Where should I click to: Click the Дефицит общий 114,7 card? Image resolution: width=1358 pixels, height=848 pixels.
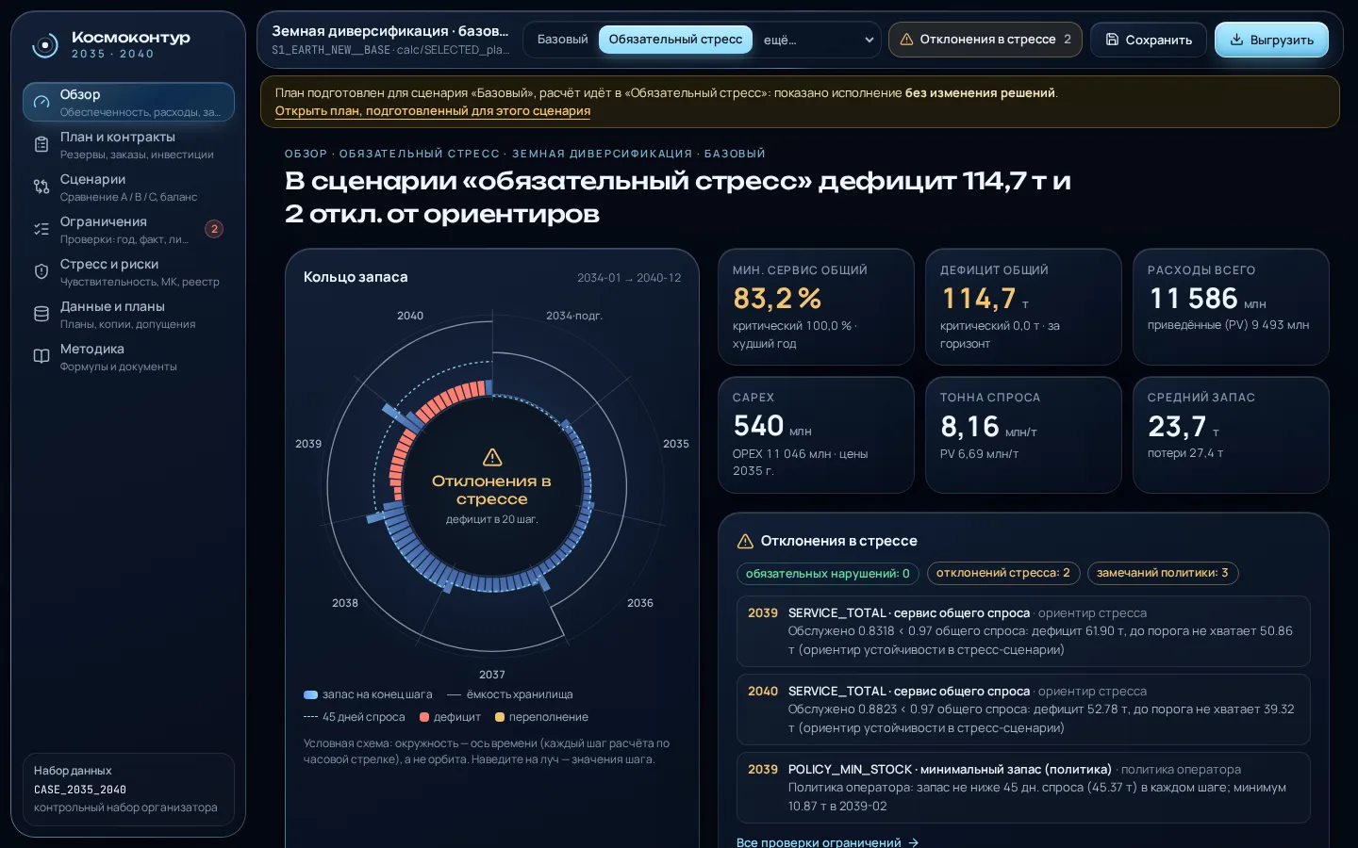click(x=1023, y=307)
